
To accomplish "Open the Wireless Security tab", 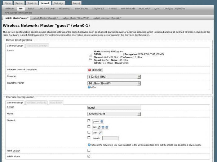I will (36, 103).
